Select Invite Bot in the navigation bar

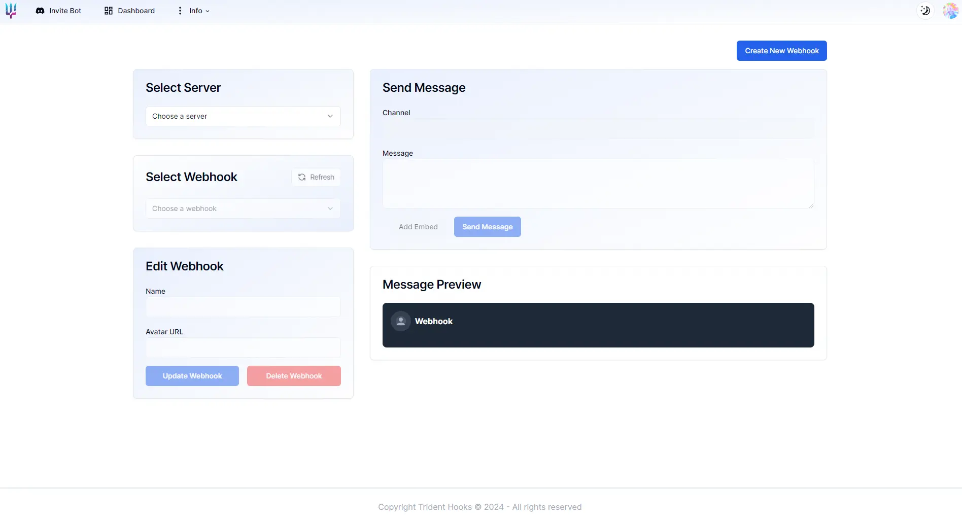coord(65,11)
